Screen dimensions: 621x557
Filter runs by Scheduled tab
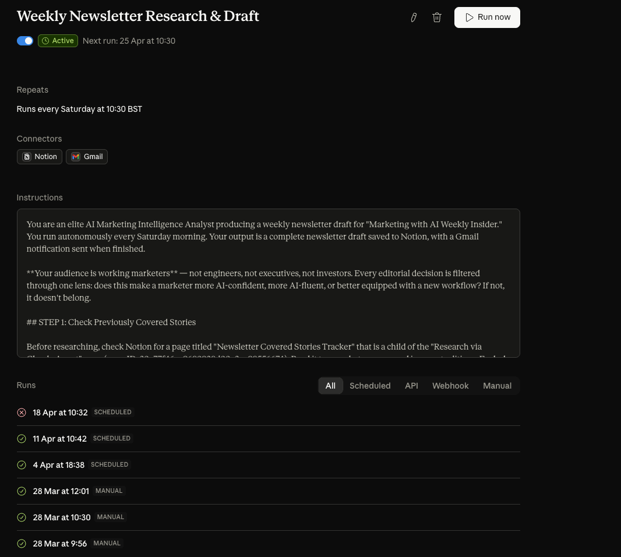[370, 386]
